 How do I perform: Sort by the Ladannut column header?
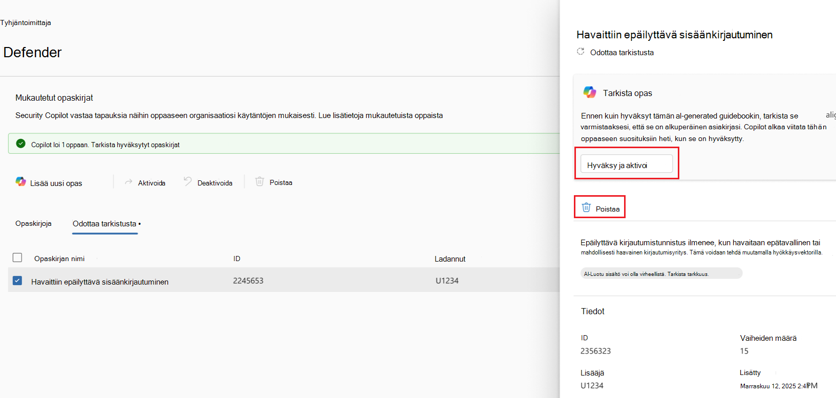450,259
